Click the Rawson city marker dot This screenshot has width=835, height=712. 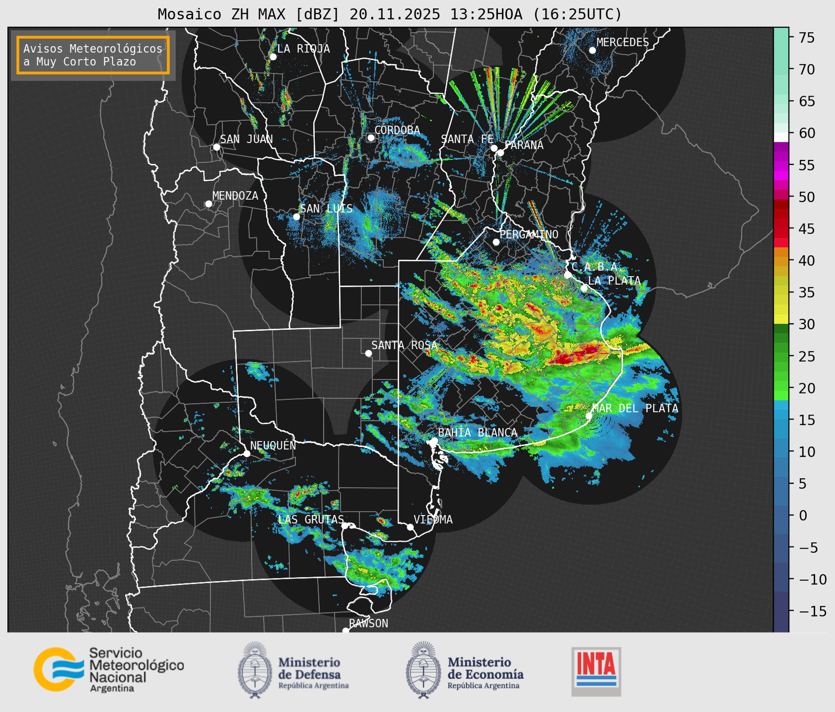tap(345, 631)
